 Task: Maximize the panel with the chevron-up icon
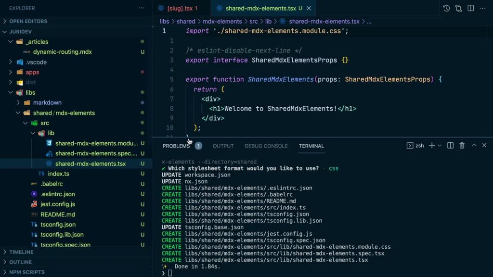[474, 145]
